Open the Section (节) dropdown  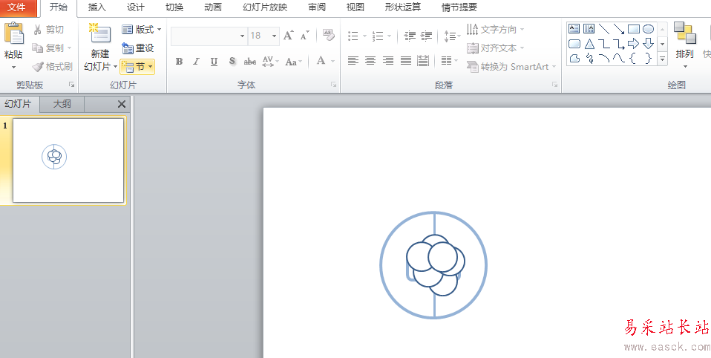click(137, 67)
